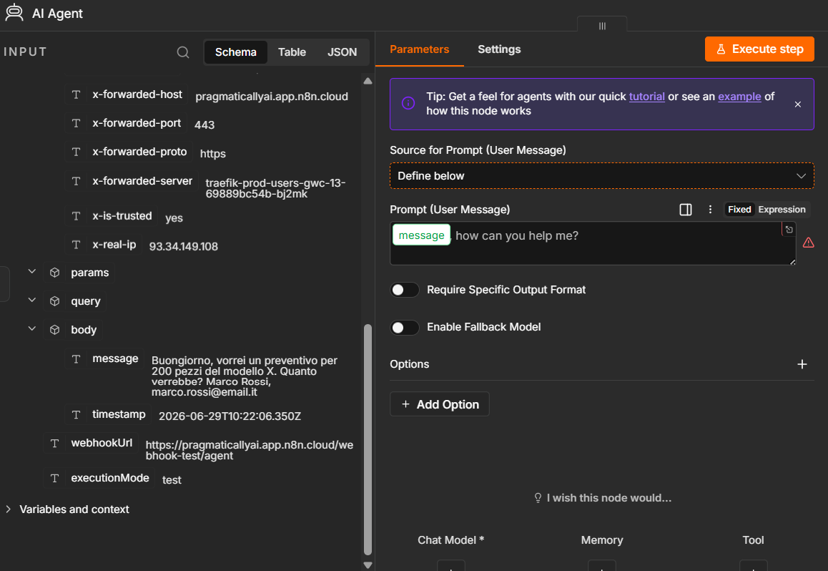
Task: Click the Execute step button
Action: click(759, 49)
